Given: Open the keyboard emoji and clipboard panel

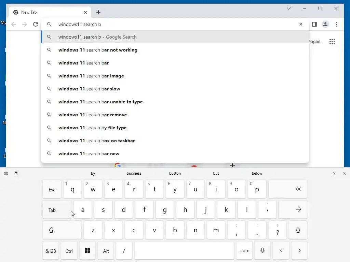Looking at the screenshot, I should pos(16,173).
